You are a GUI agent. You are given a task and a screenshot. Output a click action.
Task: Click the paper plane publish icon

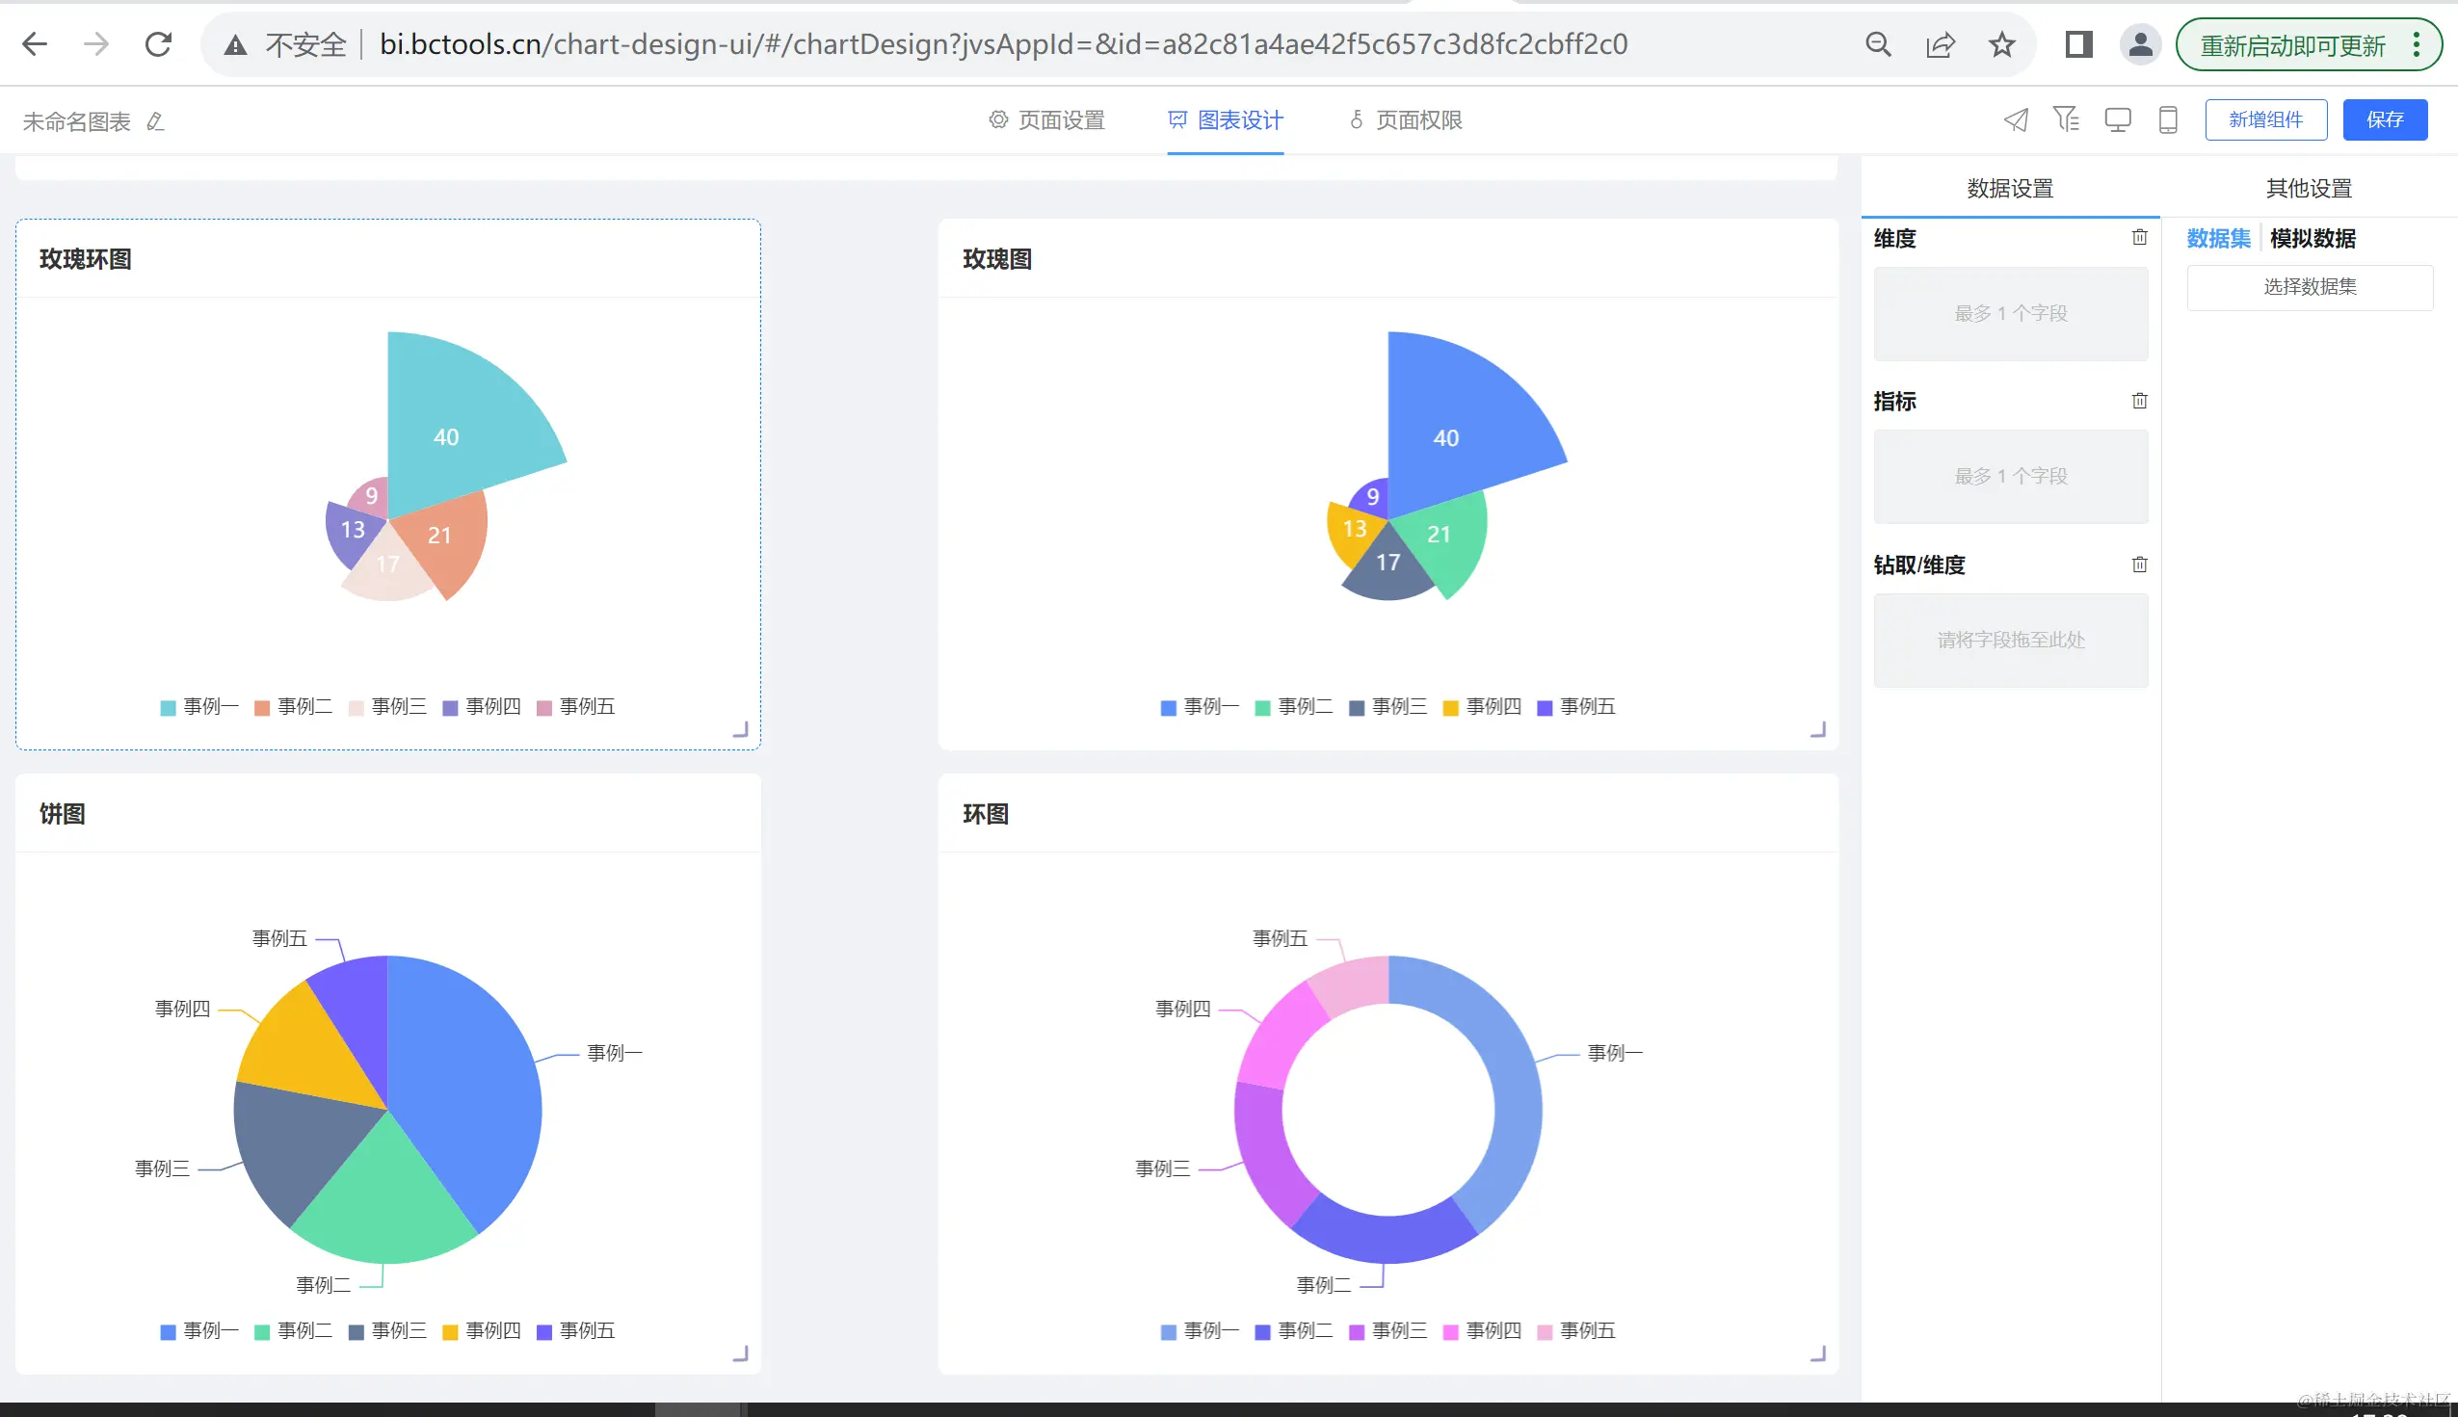(x=2016, y=119)
